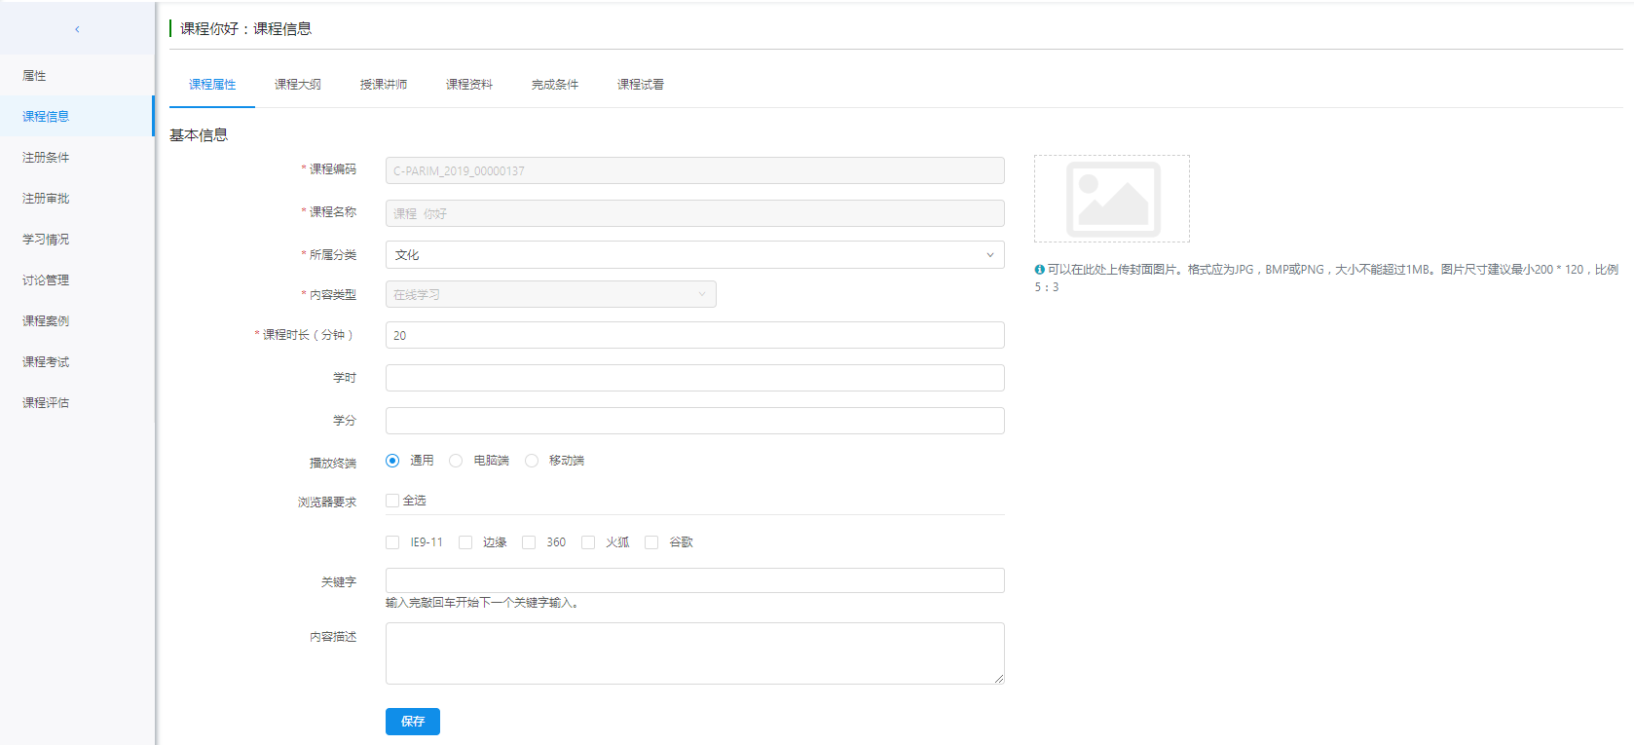The image size is (1634, 745).
Task: Select the 电脑端 radio button
Action: click(x=456, y=461)
